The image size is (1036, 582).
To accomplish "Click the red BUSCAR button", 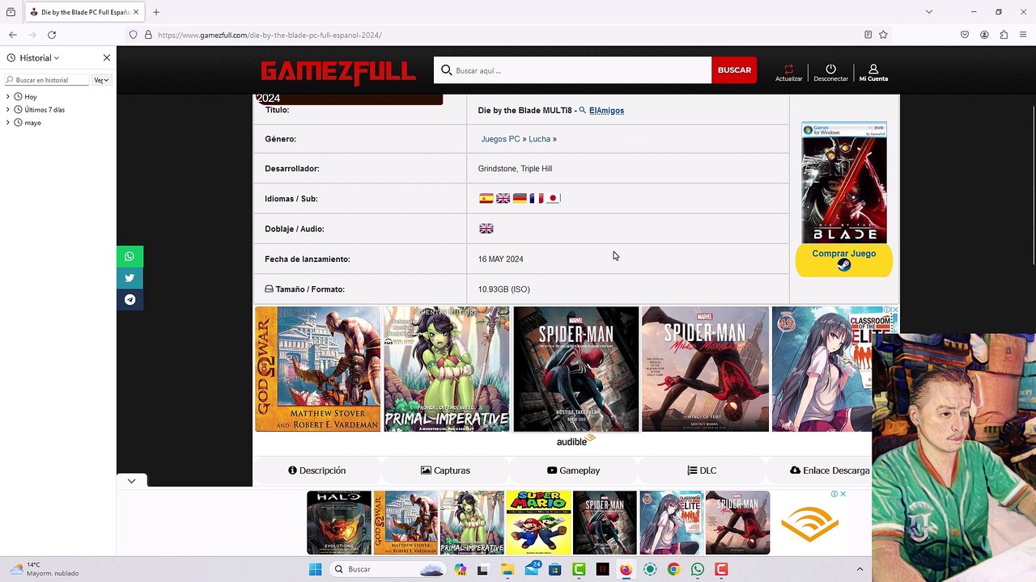I will coord(734,70).
